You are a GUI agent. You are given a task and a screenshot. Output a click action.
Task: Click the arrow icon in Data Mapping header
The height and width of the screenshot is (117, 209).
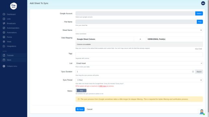point(140,39)
